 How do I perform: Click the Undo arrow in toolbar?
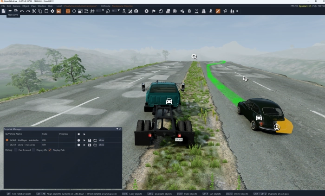[x=22, y=11]
